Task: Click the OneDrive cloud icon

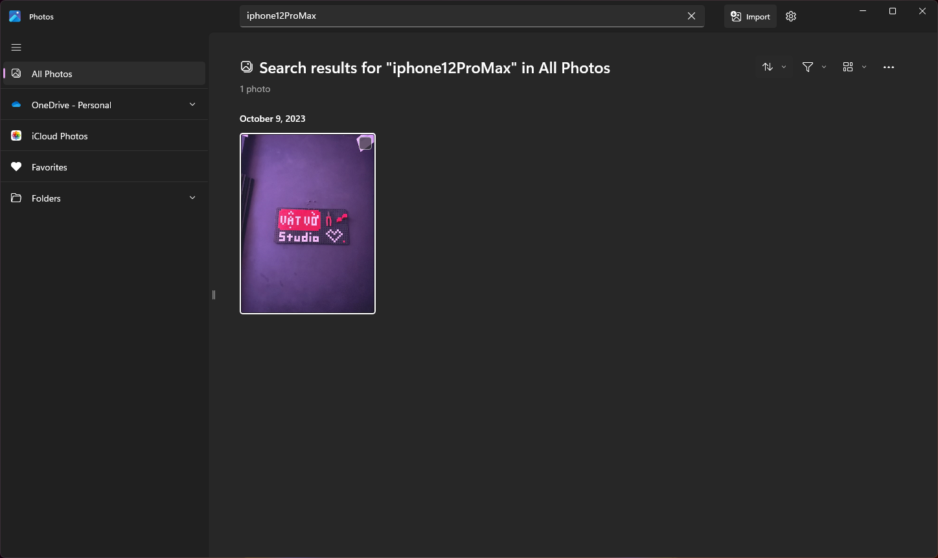Action: point(16,105)
